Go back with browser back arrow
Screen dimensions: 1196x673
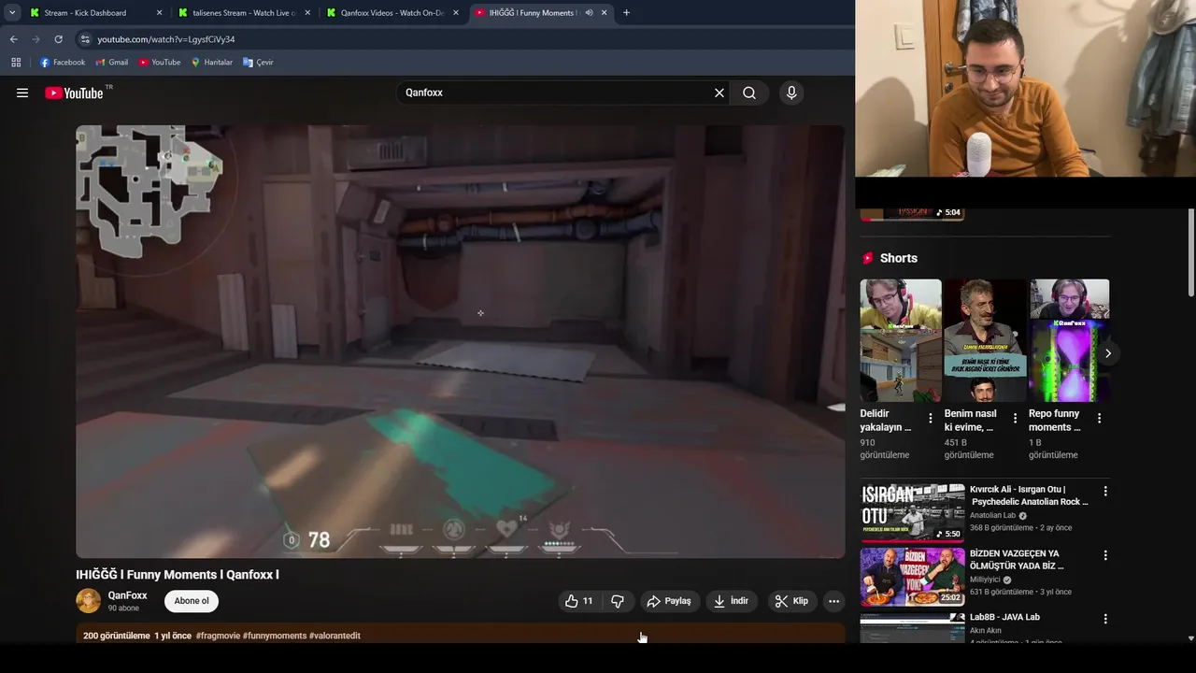(13, 39)
